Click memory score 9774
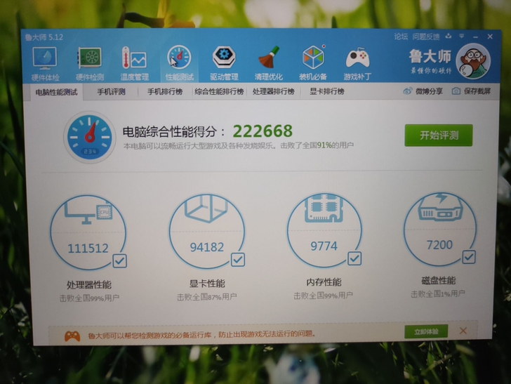This screenshot has width=511, height=384. [324, 246]
